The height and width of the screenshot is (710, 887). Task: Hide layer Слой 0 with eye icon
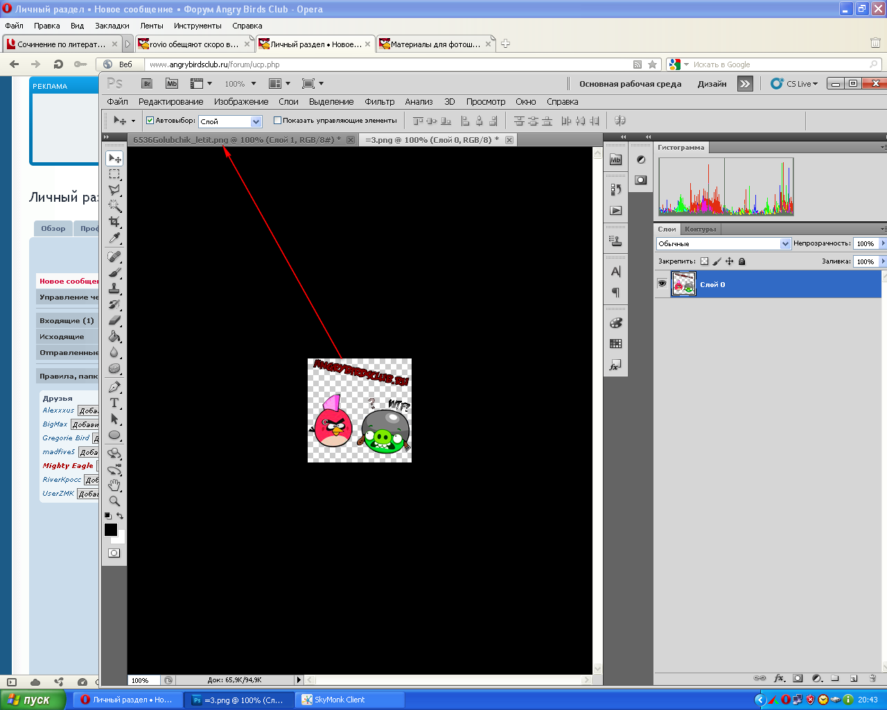coord(662,284)
